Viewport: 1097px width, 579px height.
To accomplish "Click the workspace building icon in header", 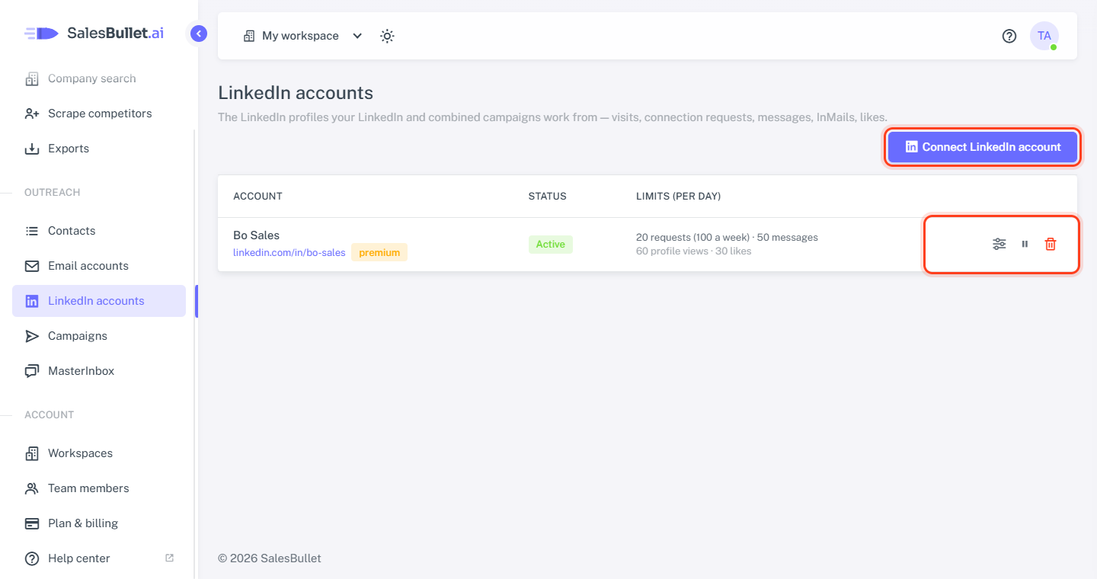I will 249,36.
